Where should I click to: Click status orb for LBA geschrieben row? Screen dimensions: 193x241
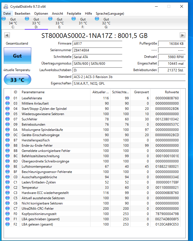[x=7, y=219]
